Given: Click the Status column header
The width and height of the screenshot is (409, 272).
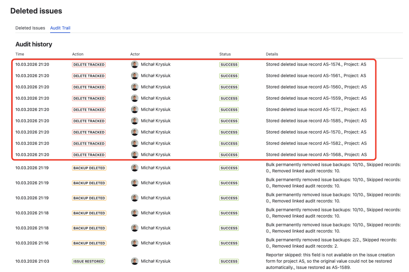Looking at the screenshot, I should pyautogui.click(x=224, y=54).
